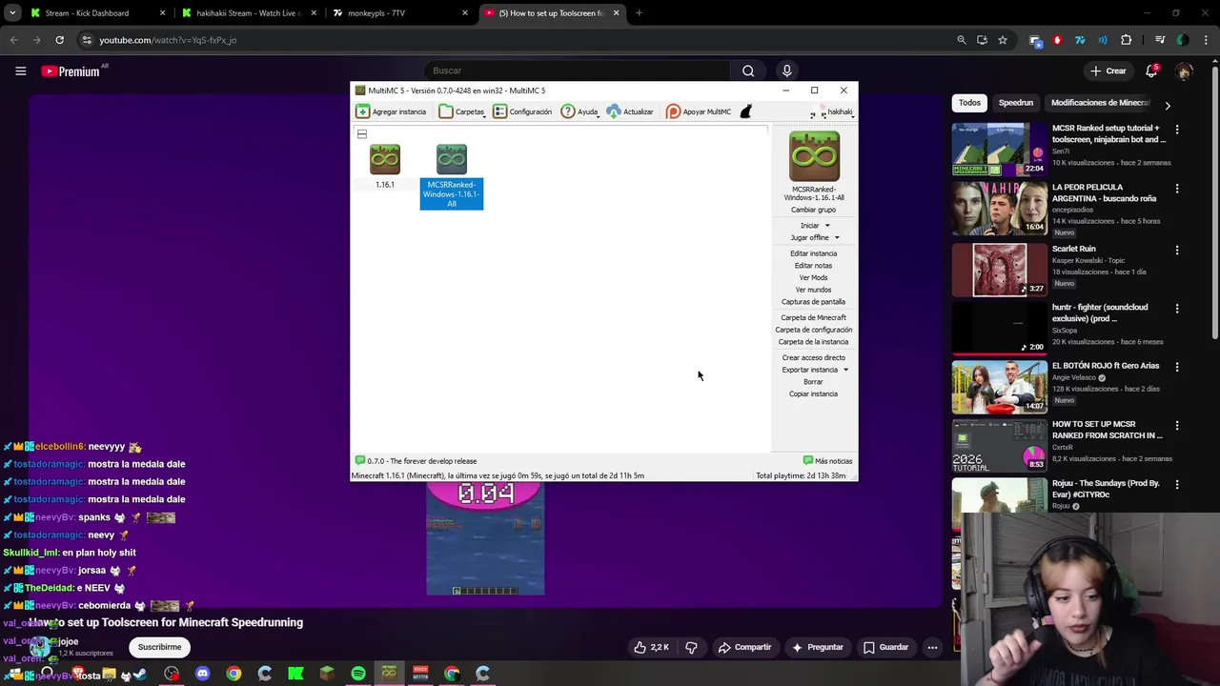Click Crear acceso directo
Viewport: 1220px width, 686px height.
tap(813, 357)
